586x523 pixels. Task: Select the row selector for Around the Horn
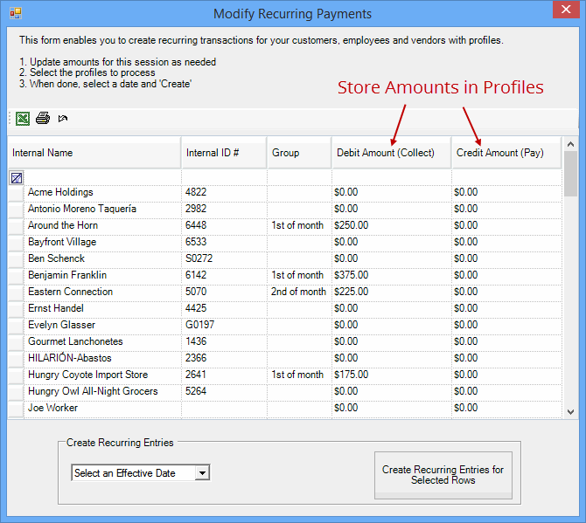(16, 225)
